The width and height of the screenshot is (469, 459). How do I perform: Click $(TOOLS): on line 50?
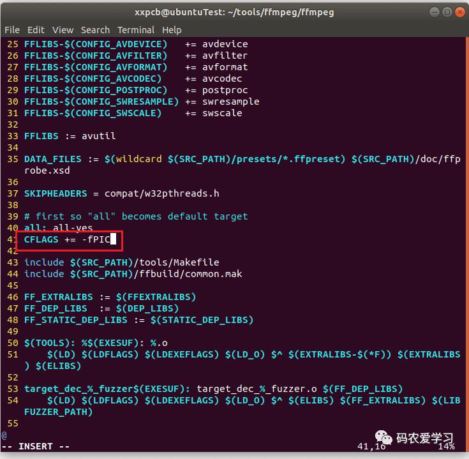[x=50, y=343]
